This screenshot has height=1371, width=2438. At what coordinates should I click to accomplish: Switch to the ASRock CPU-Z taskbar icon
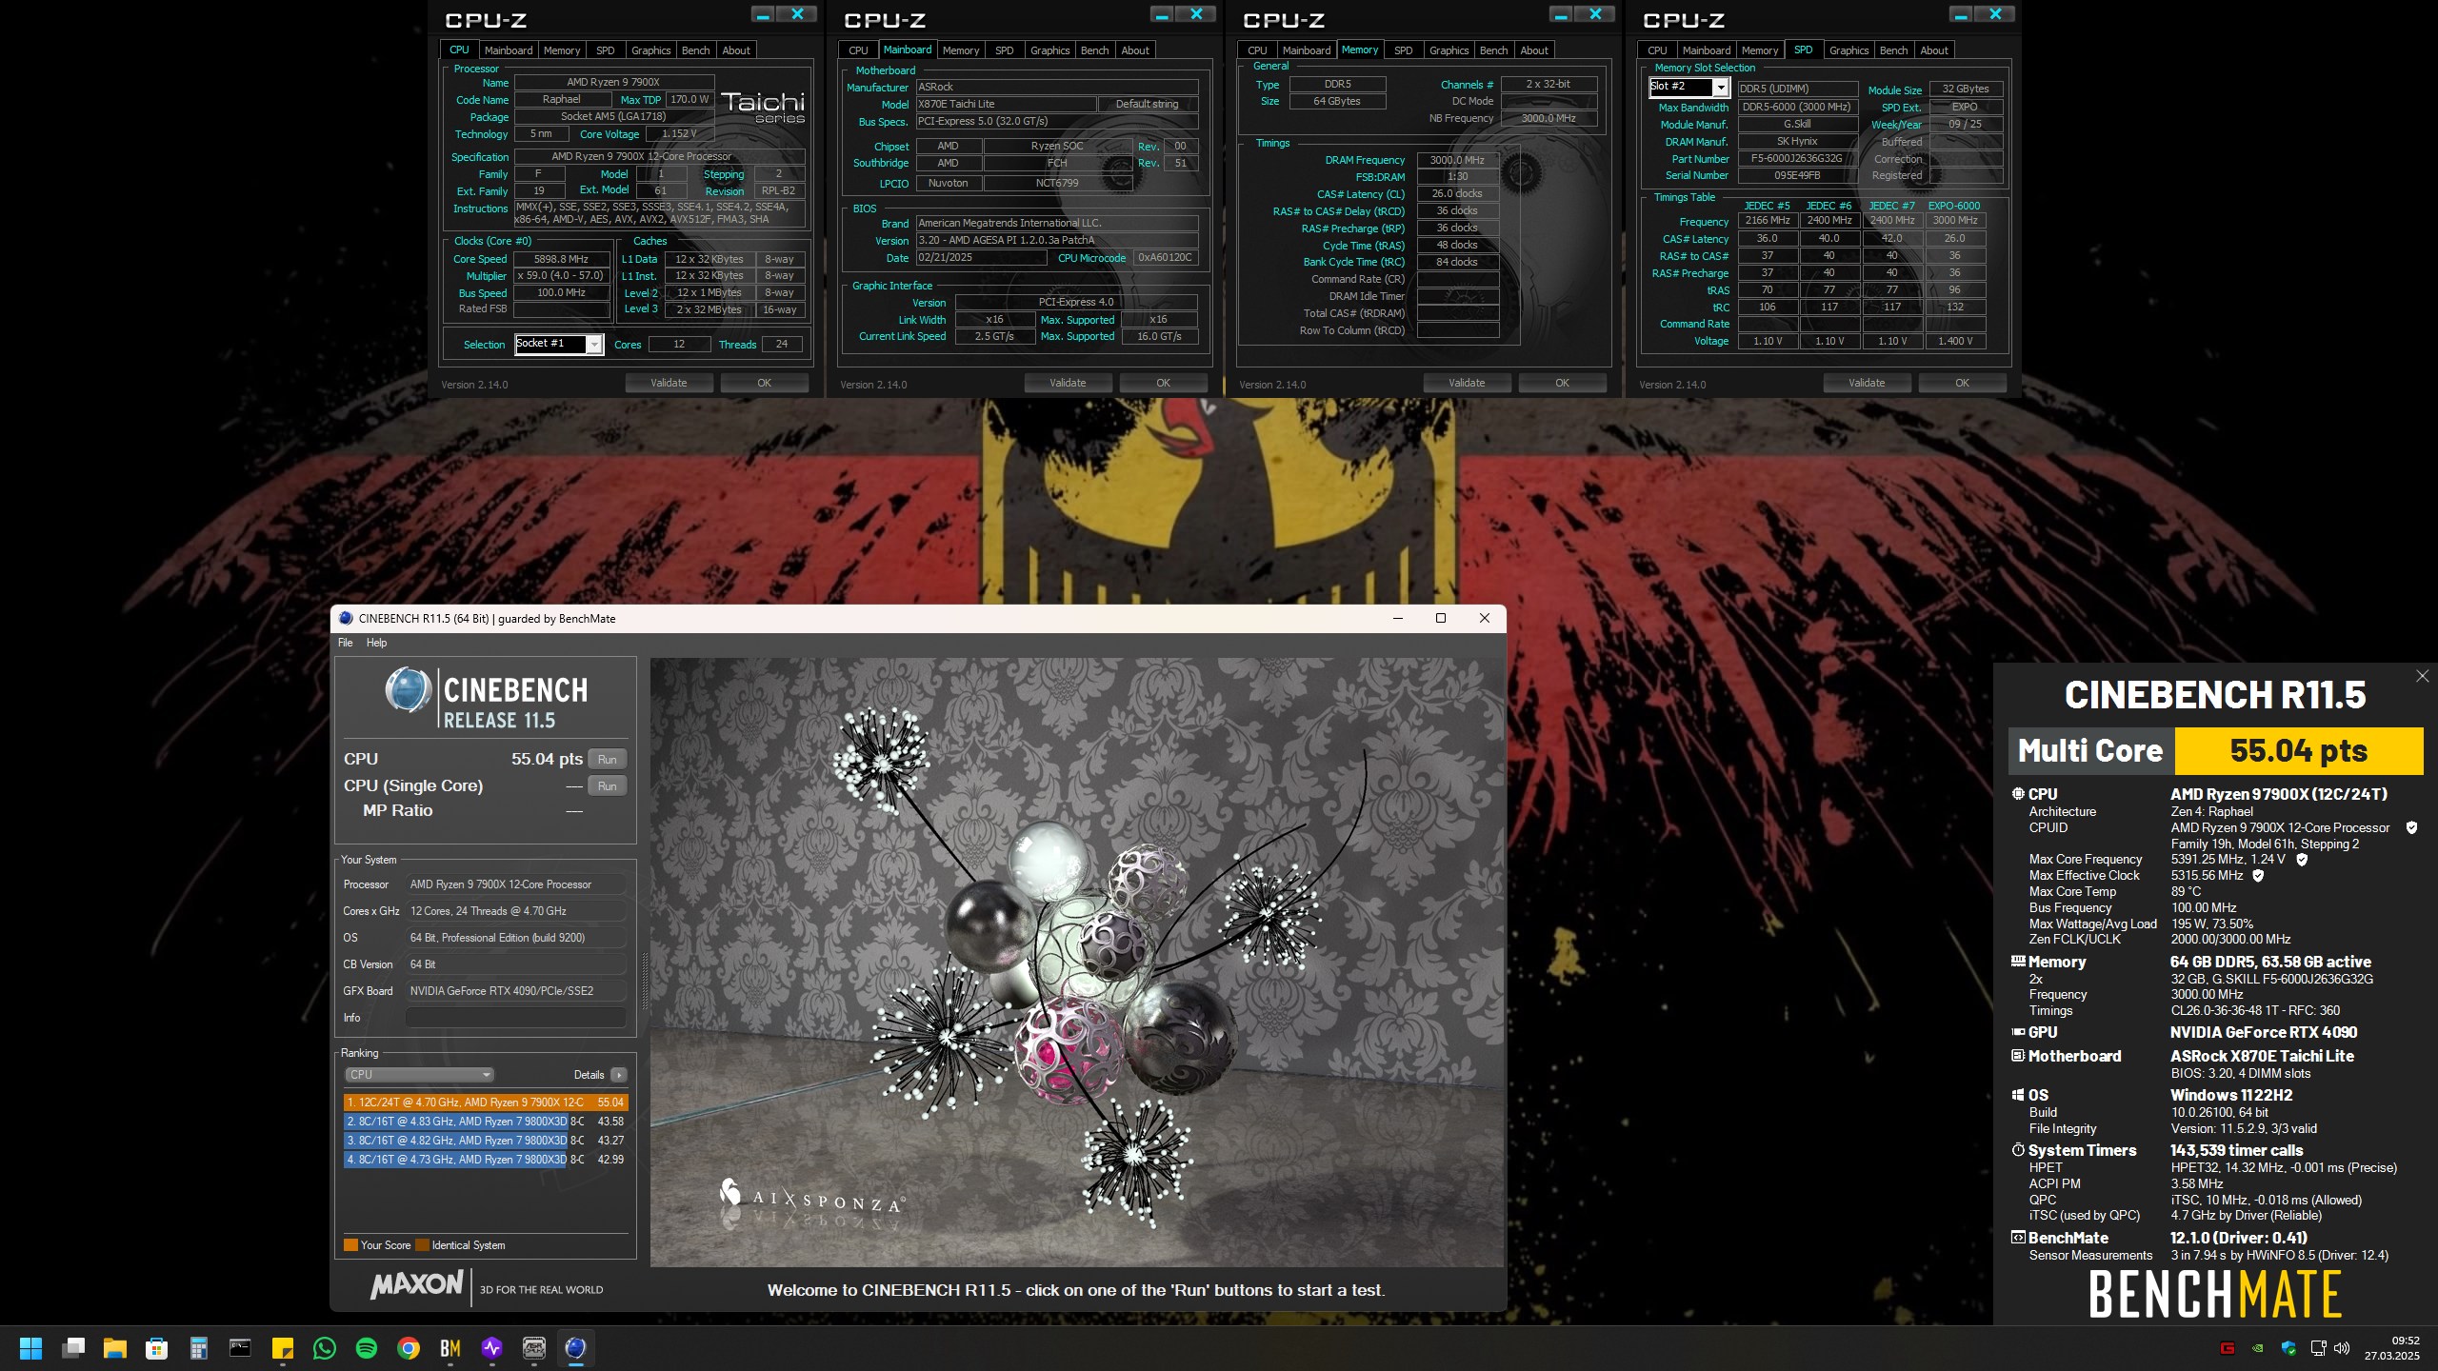(x=534, y=1348)
